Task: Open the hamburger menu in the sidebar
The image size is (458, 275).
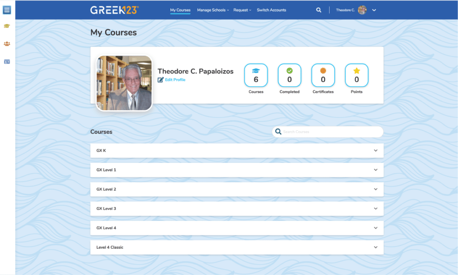Action: (x=7, y=10)
